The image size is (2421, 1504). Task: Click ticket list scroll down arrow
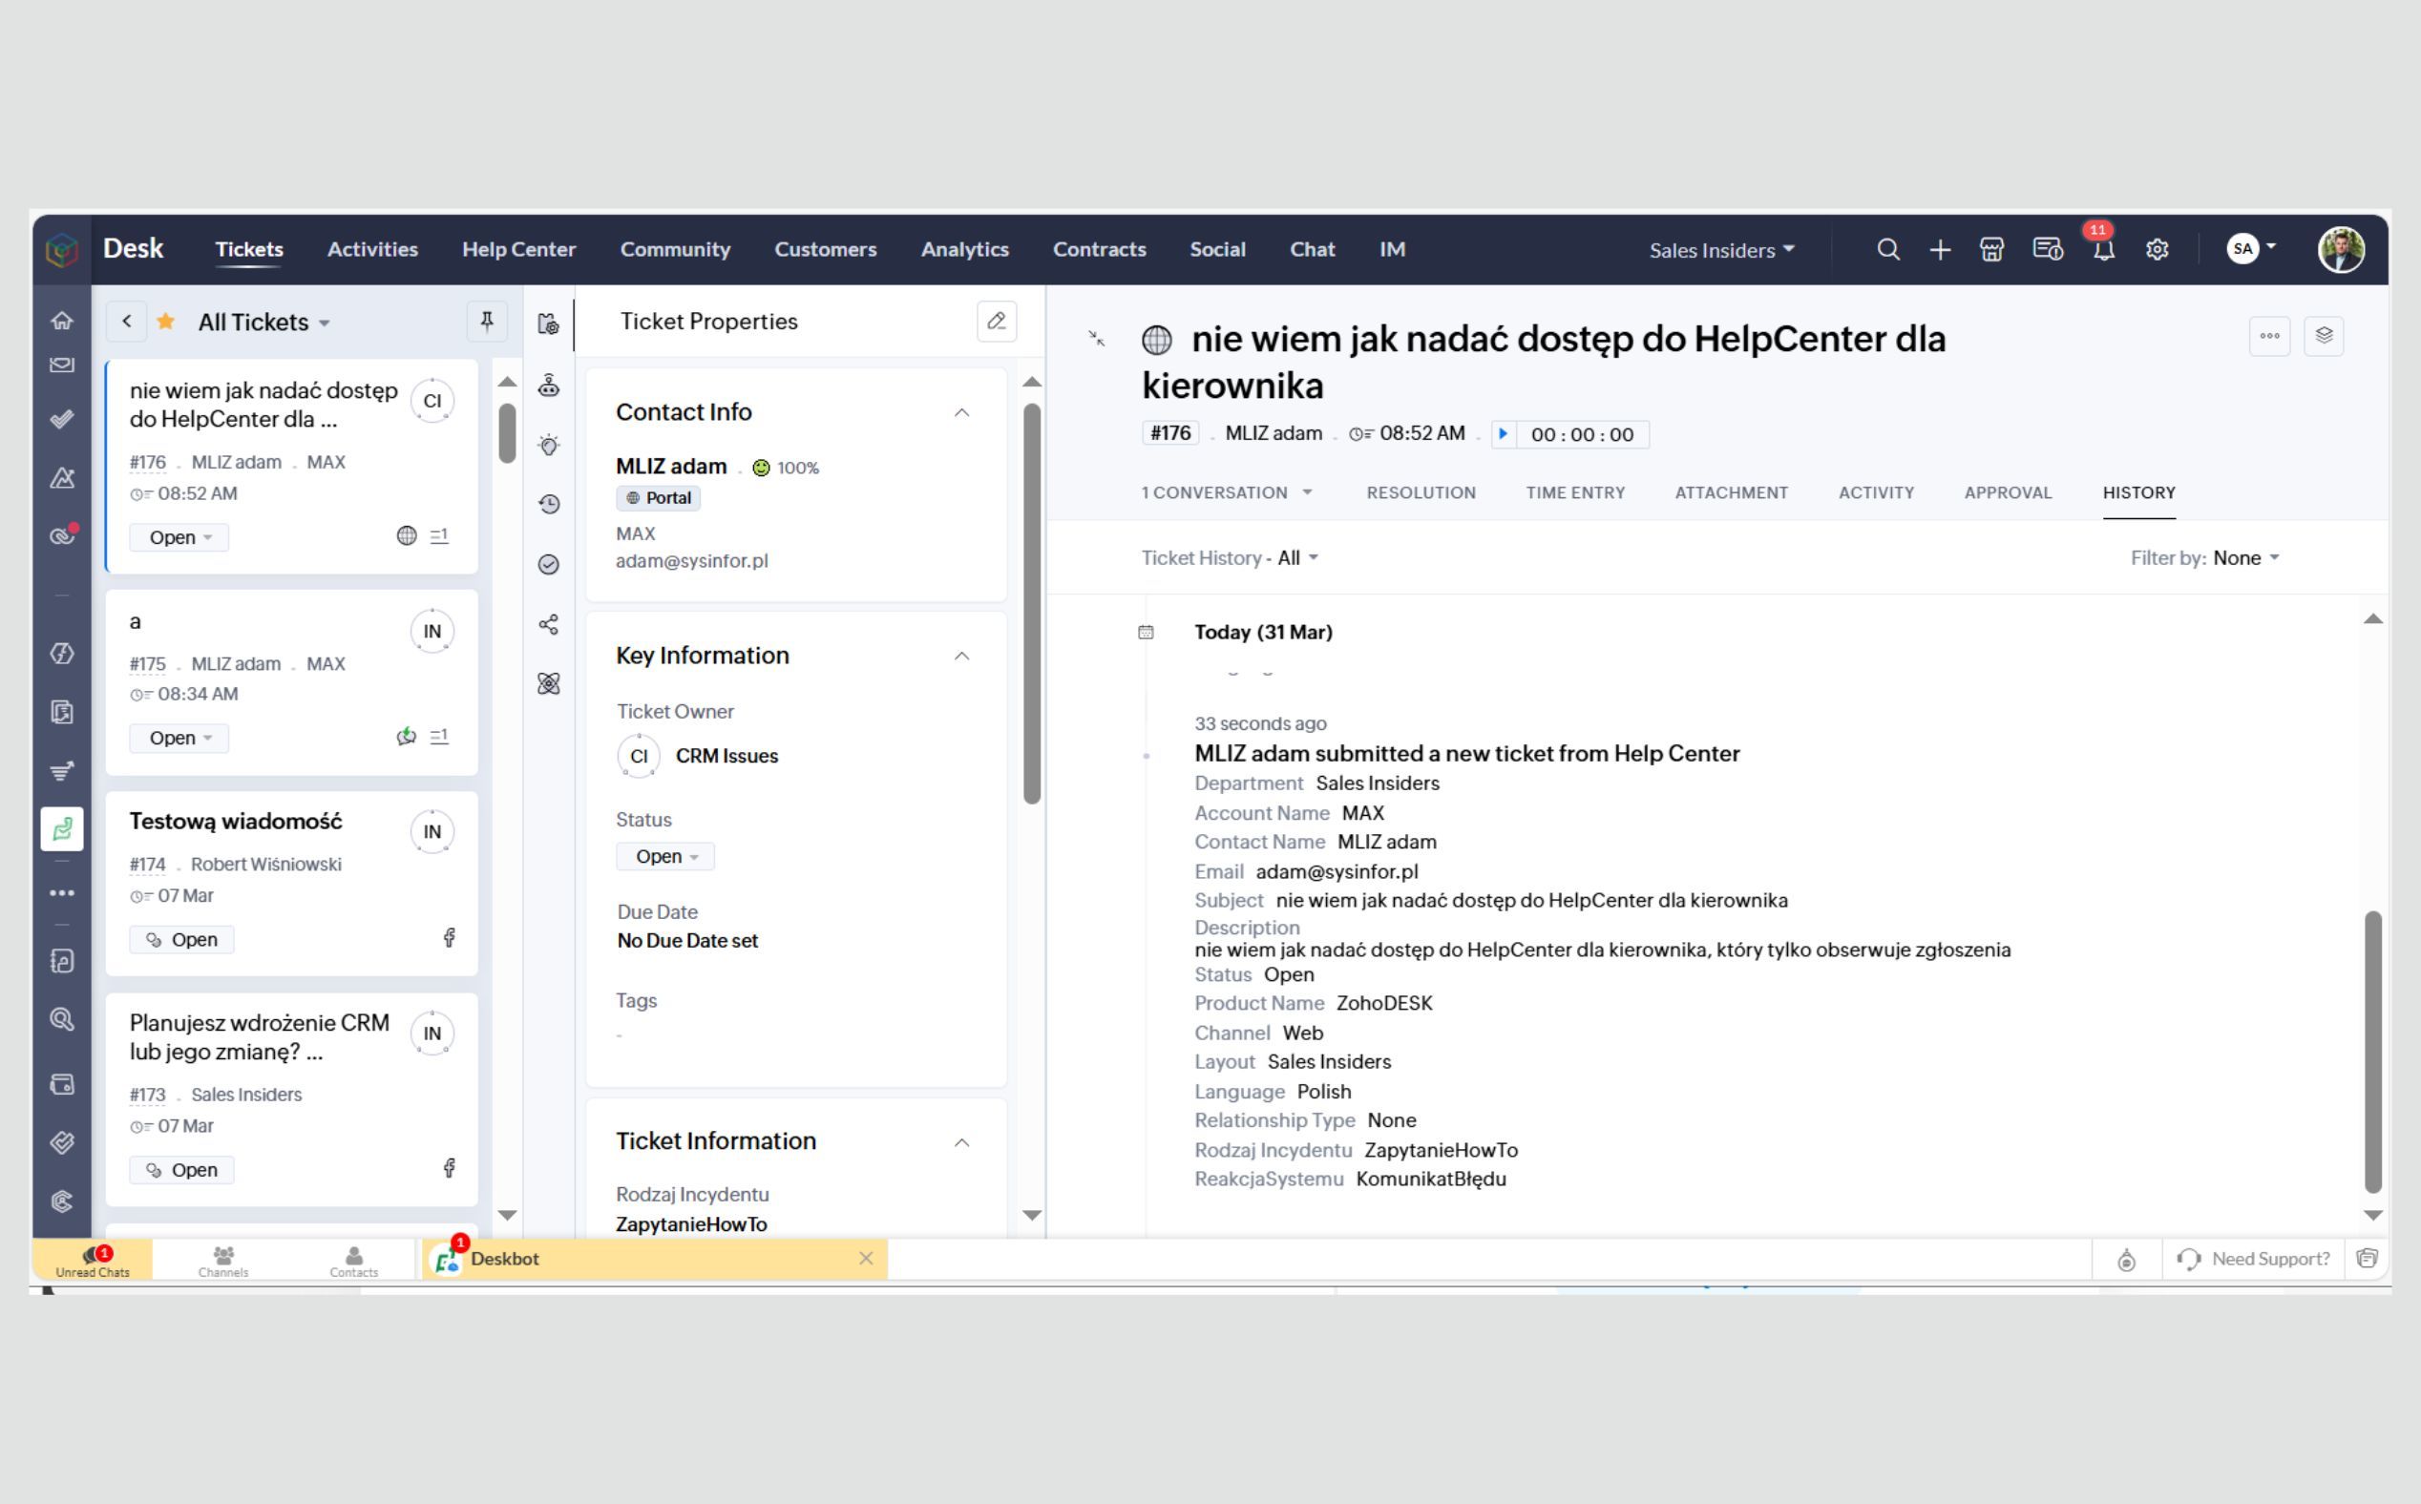tap(508, 1215)
